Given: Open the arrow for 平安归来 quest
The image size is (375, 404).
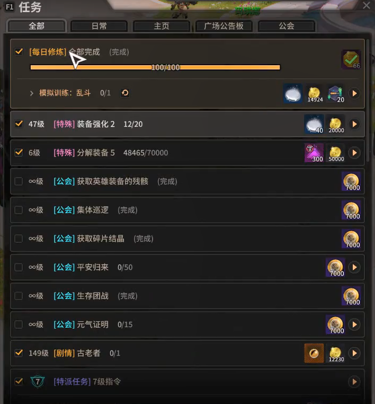Looking at the screenshot, I should [x=354, y=267].
